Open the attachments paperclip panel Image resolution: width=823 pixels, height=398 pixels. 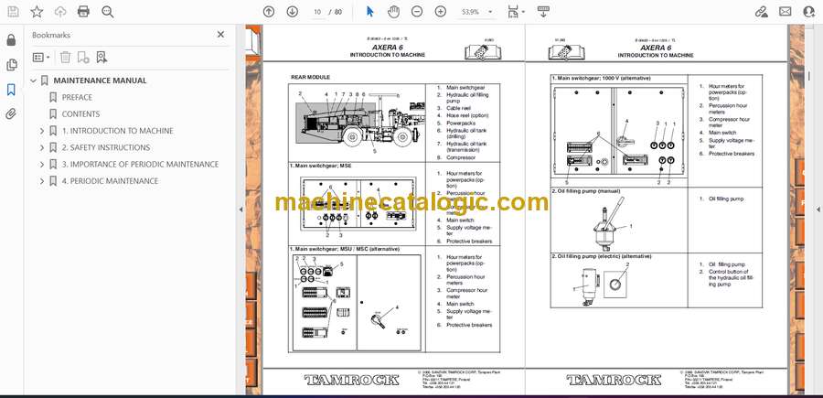click(11, 114)
